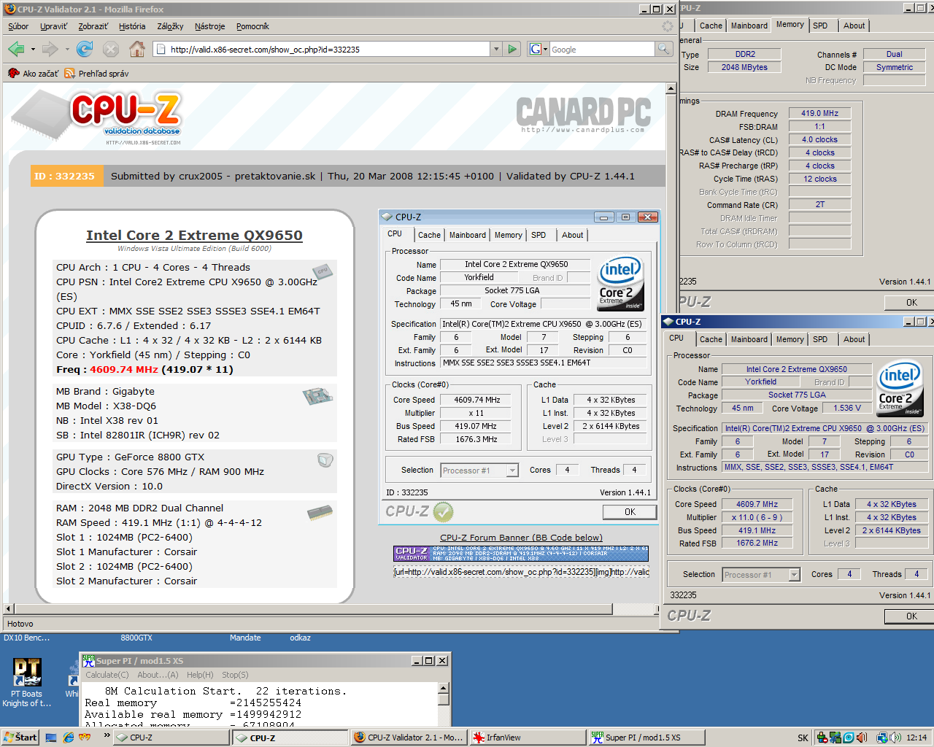Open the Intel Core 2 Extreme QX9650 heading link

(x=194, y=235)
